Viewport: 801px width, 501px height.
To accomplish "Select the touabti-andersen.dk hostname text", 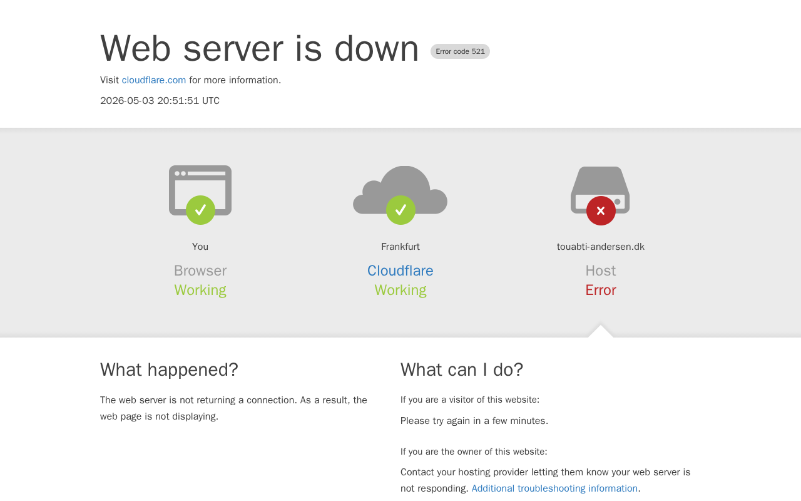I will click(601, 247).
